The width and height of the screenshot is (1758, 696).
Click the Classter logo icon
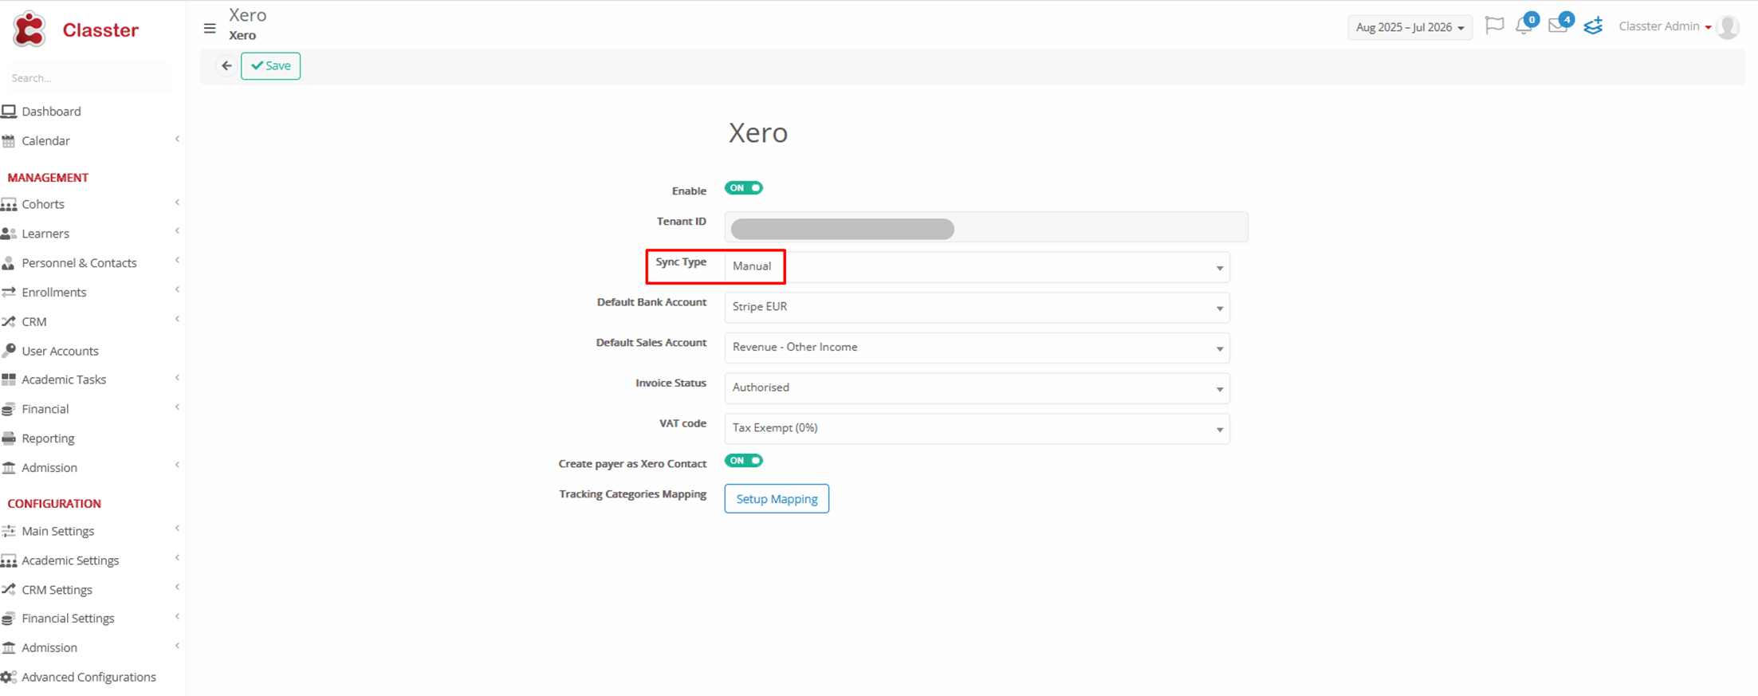tap(29, 29)
